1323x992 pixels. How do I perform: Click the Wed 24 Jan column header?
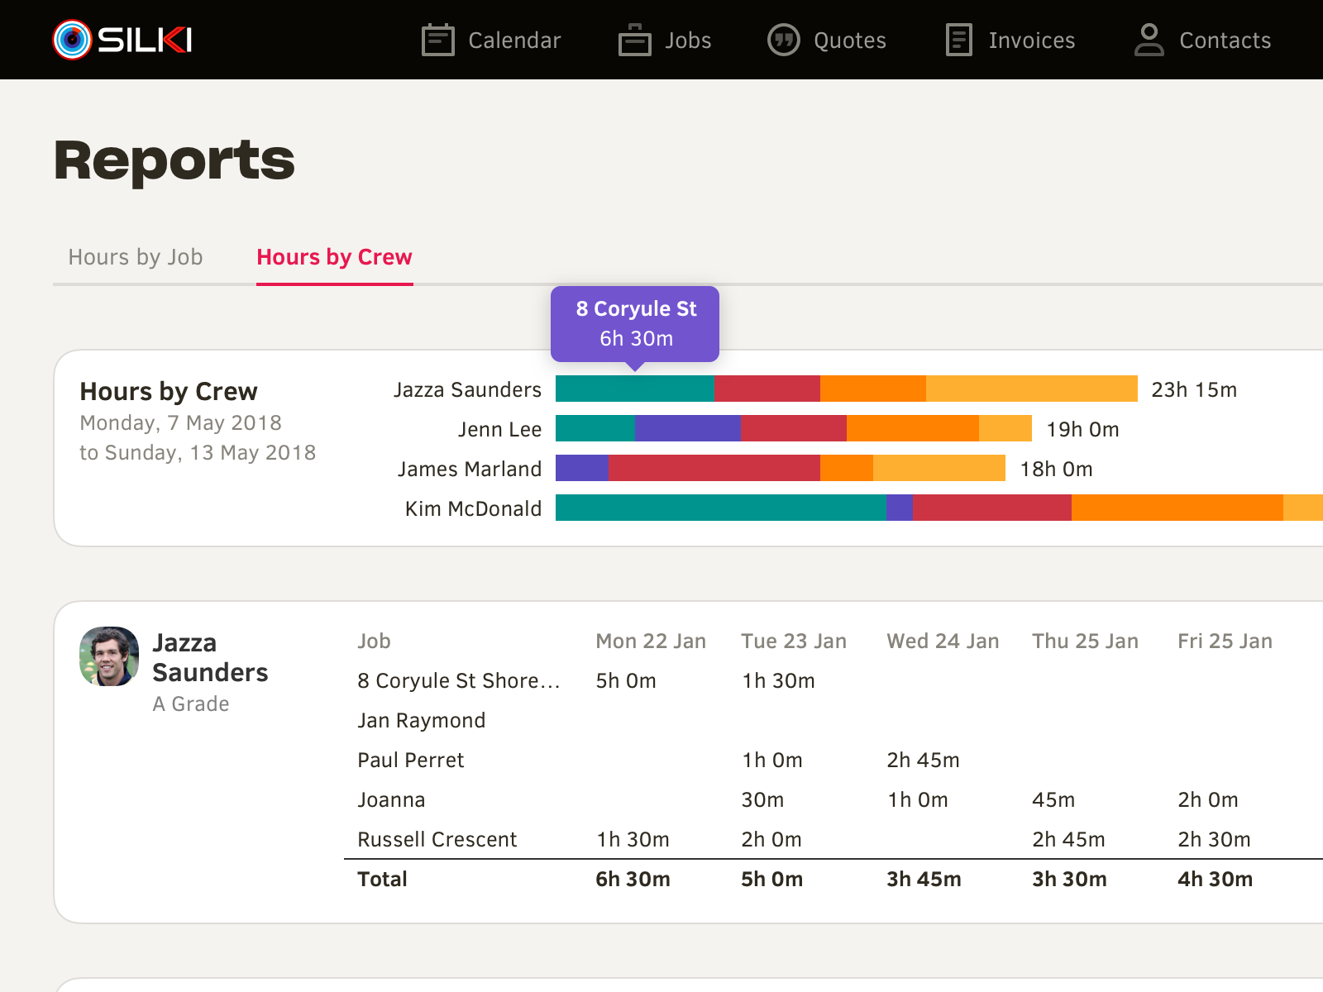pyautogui.click(x=943, y=641)
